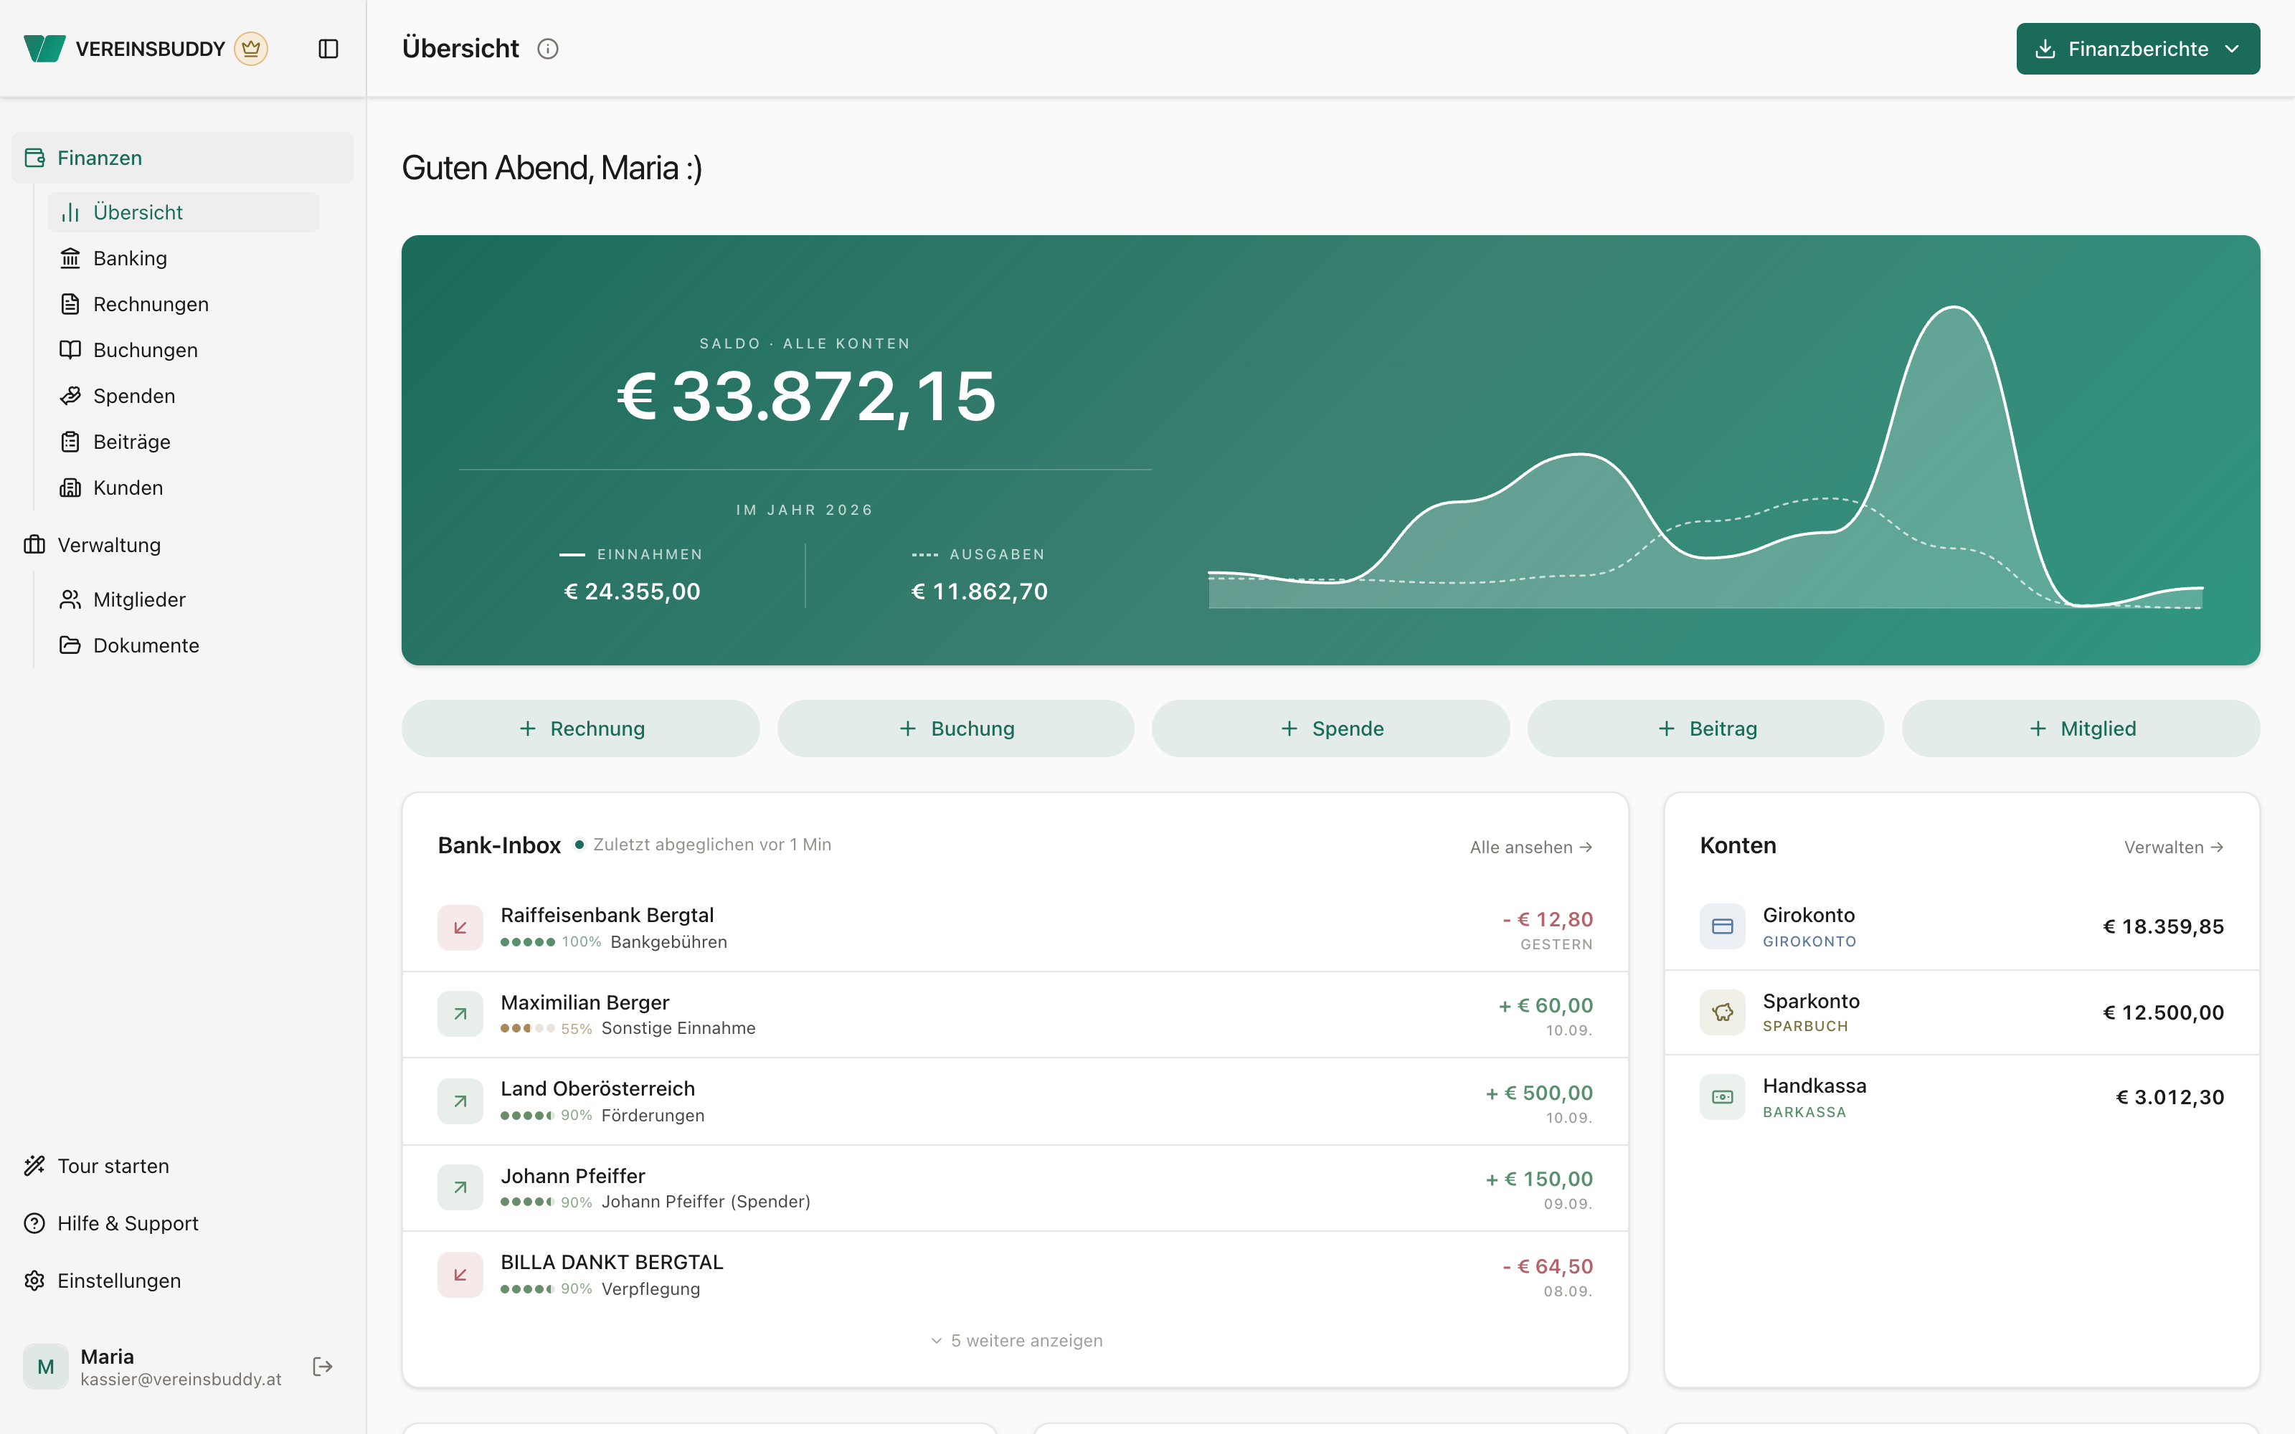Click the 100% confidence dots for Raiffeisenbank

tap(527, 941)
